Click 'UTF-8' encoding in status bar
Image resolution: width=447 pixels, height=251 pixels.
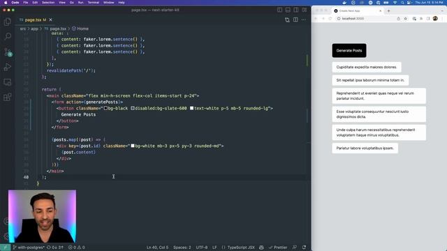(202, 248)
